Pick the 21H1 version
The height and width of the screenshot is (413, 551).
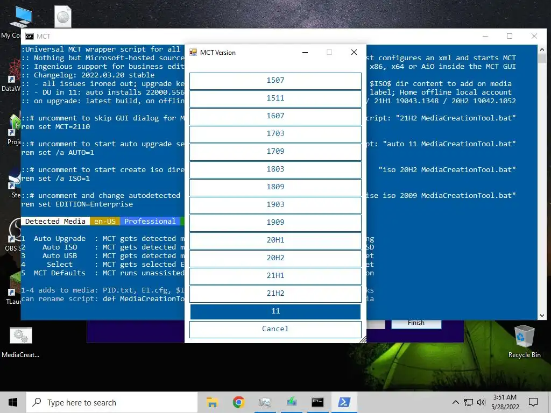[275, 276]
